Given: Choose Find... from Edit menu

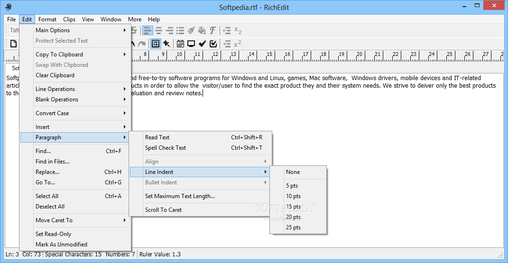Looking at the screenshot, I should click(75, 151).
